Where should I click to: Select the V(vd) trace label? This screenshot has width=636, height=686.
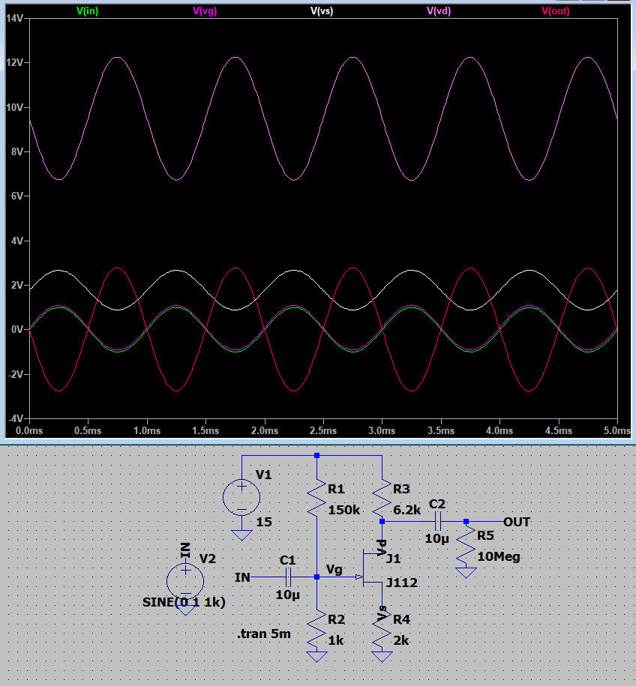tap(439, 10)
